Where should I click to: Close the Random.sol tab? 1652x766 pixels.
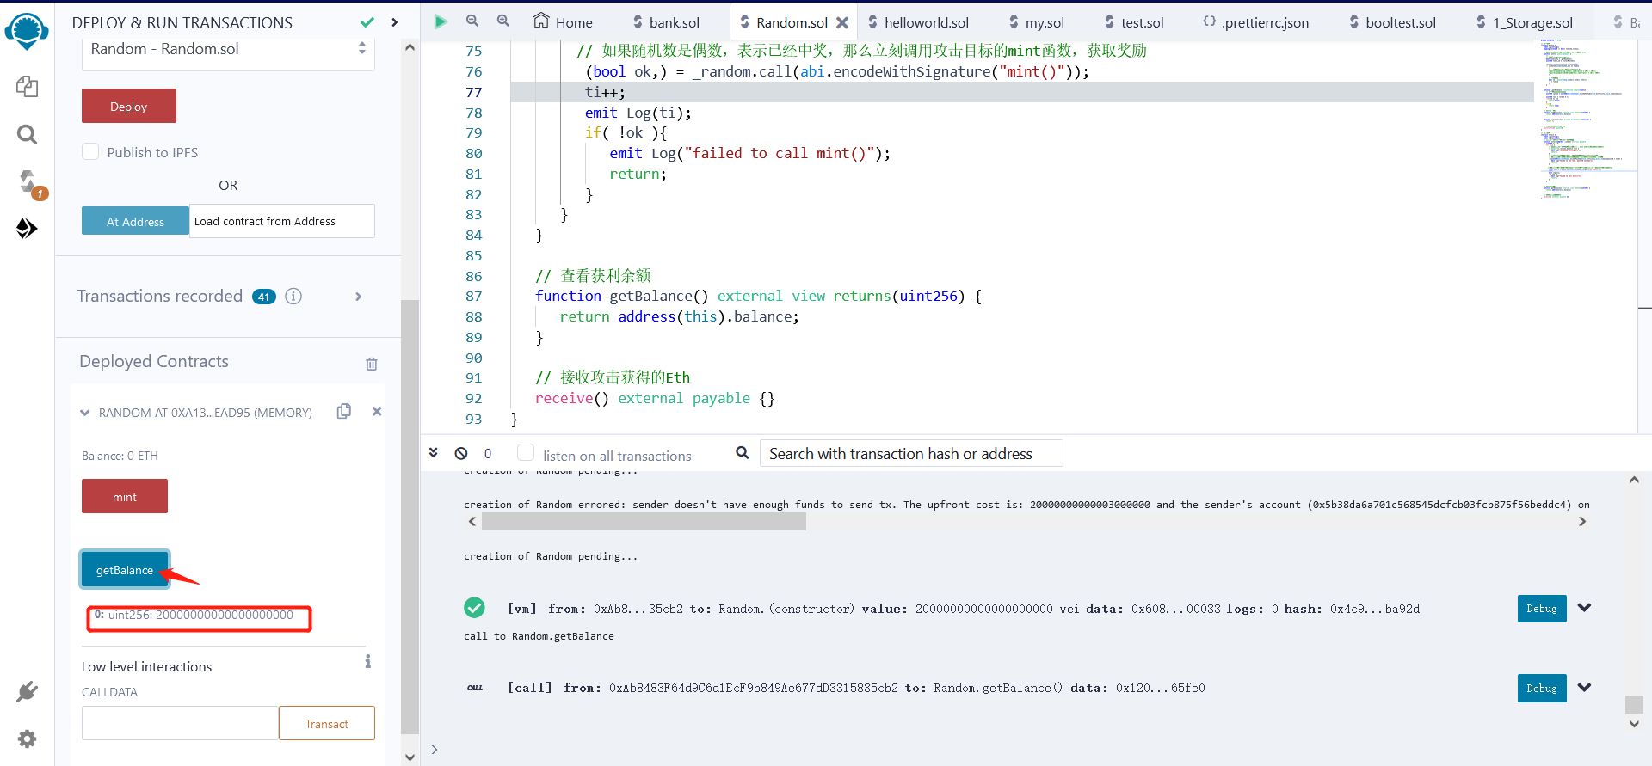842,23
